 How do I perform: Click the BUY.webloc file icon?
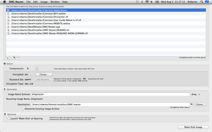coord(8,13)
